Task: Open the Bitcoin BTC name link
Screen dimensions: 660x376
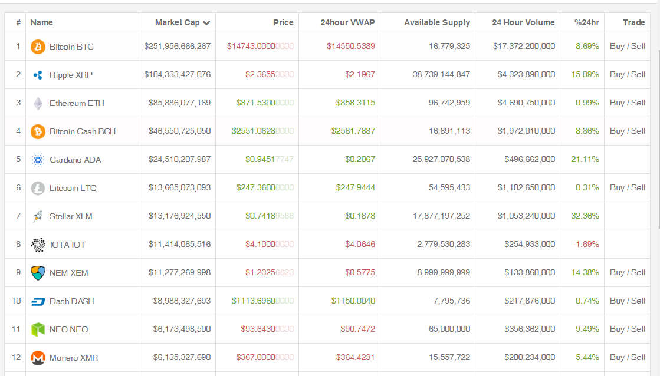Action: (71, 47)
